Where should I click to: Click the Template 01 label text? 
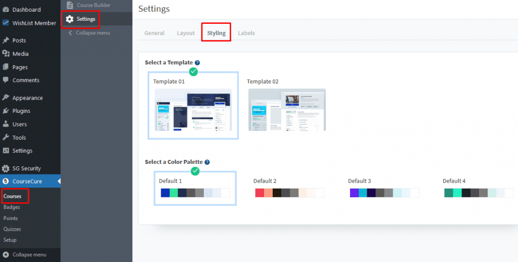point(169,81)
